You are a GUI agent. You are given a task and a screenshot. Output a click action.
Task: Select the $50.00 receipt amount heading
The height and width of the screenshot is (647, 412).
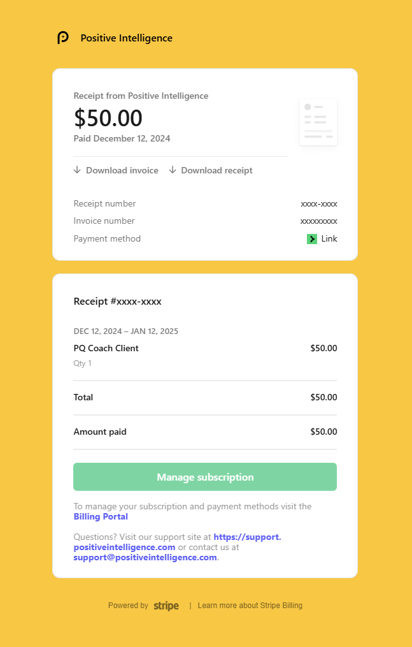[108, 118]
